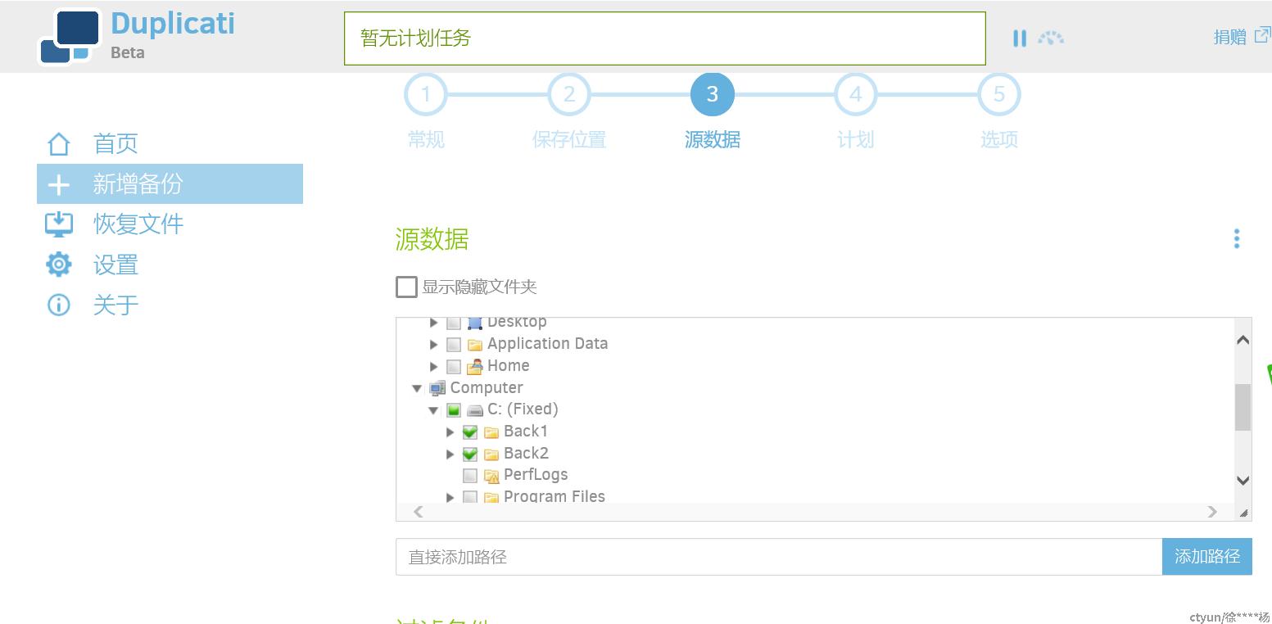Click the gear icon beside 设置

point(59,265)
